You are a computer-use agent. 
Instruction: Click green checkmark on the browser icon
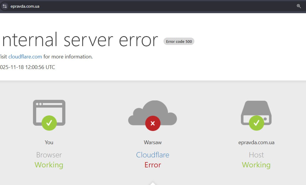[49, 123]
